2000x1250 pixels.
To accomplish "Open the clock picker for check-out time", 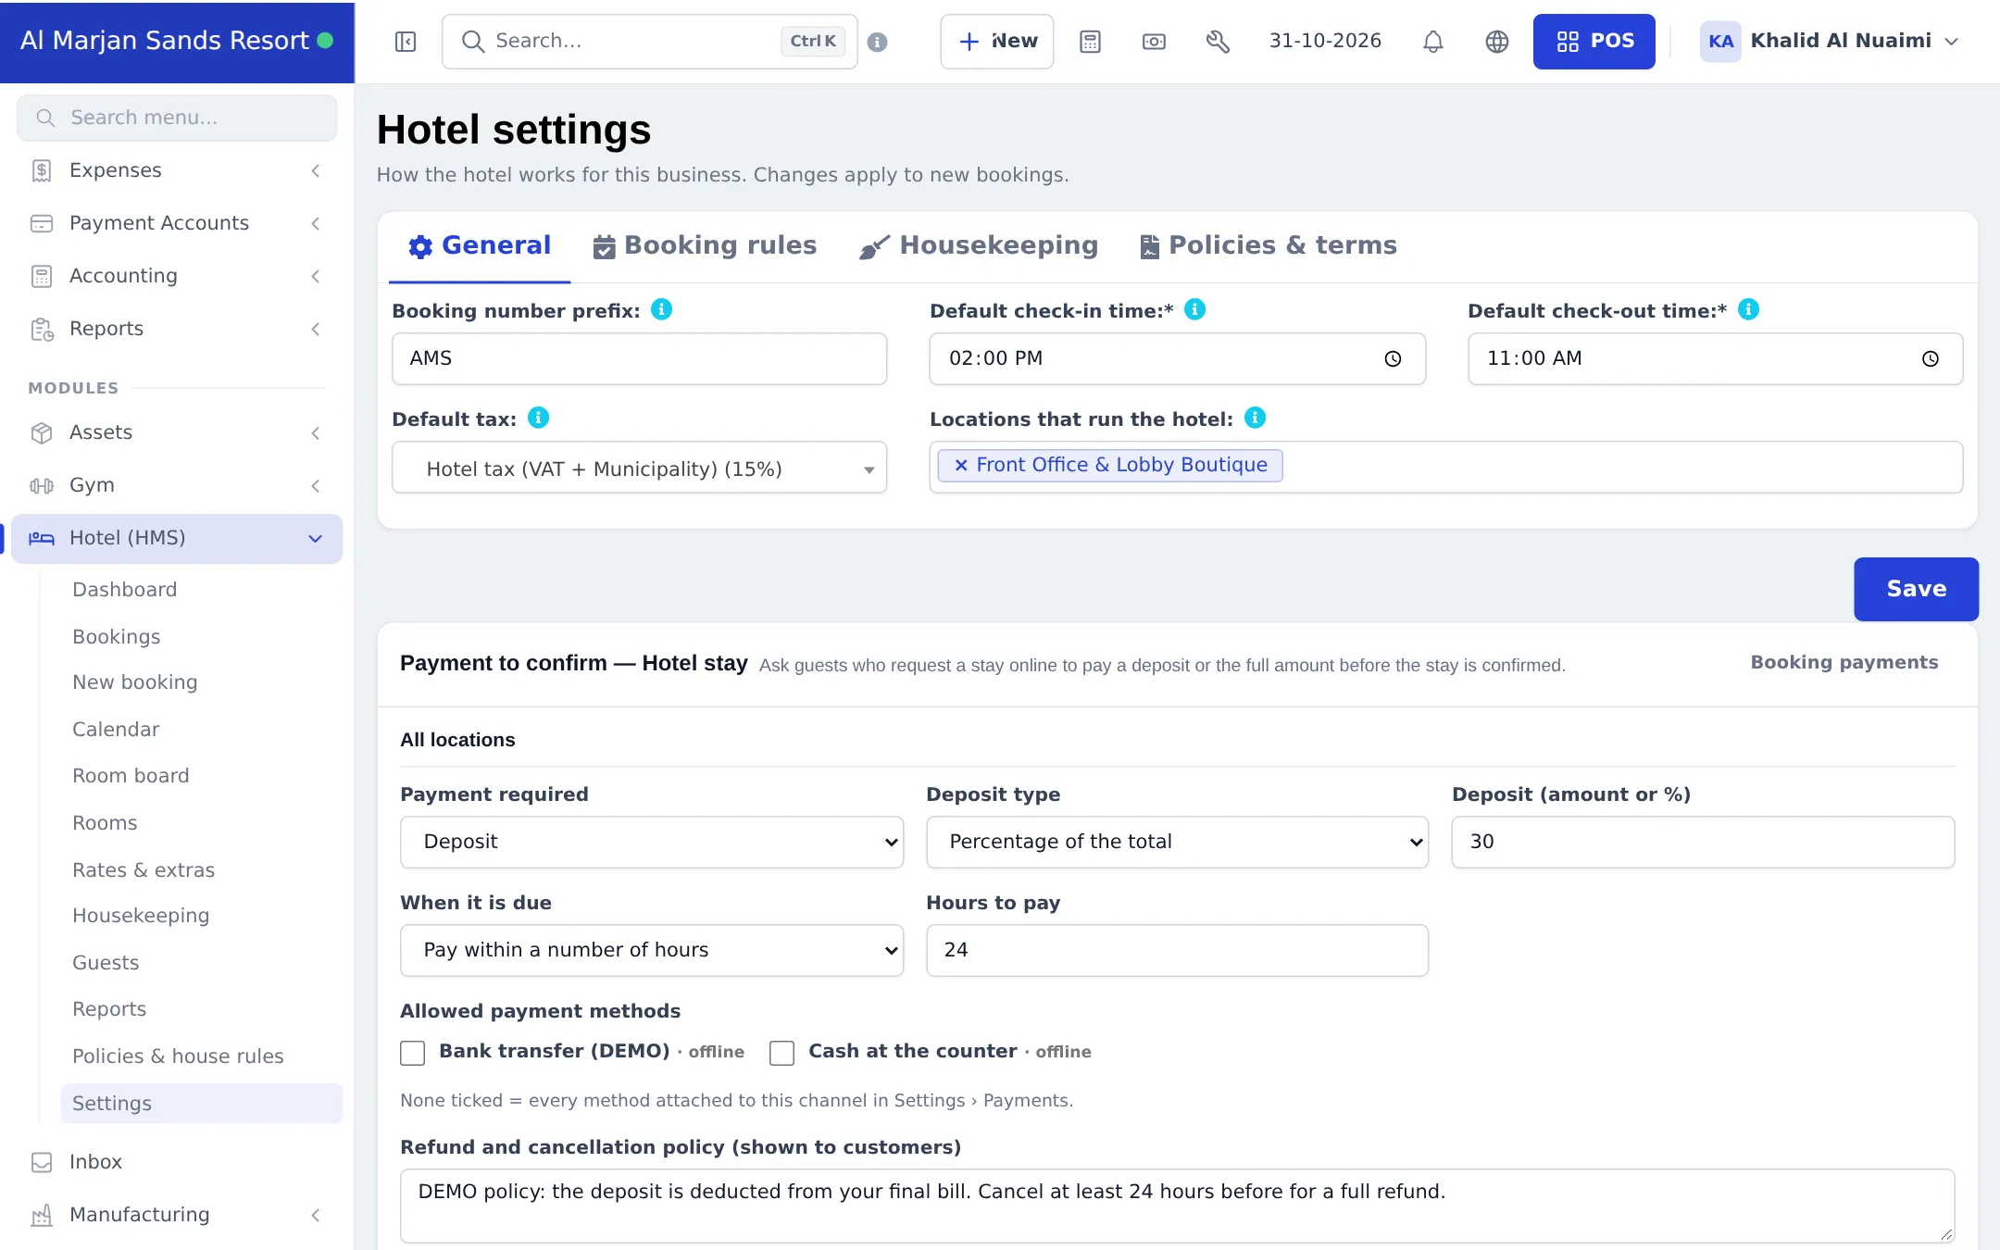I will point(1930,359).
